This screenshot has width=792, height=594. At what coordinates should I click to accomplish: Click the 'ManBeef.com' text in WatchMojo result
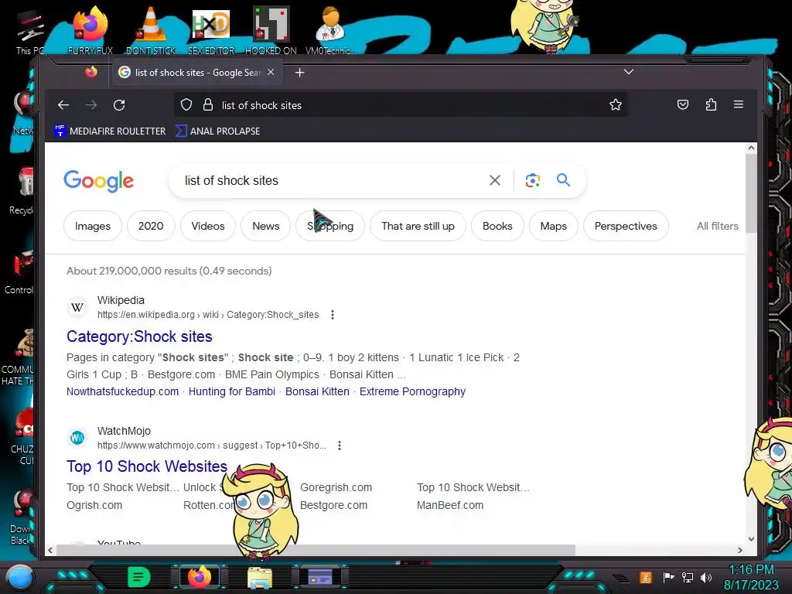(450, 505)
